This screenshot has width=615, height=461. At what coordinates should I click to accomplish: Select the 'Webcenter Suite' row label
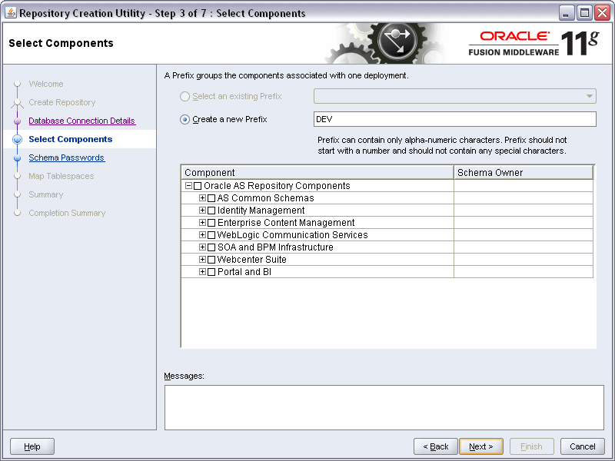point(252,260)
